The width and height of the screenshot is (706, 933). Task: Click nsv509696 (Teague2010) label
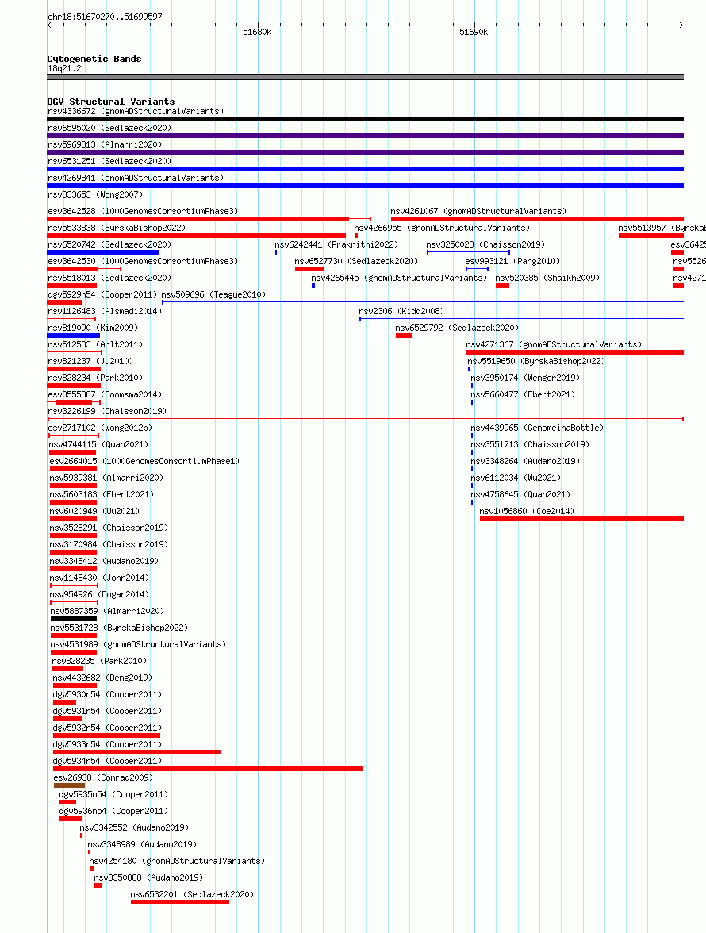tap(213, 294)
